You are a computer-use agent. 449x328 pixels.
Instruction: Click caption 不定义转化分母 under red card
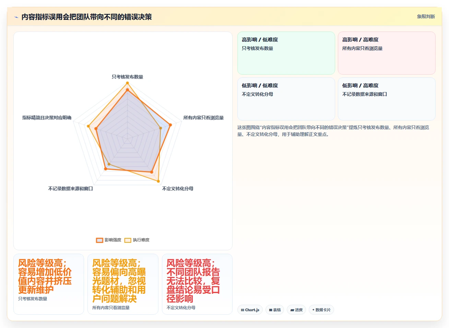tap(181, 308)
